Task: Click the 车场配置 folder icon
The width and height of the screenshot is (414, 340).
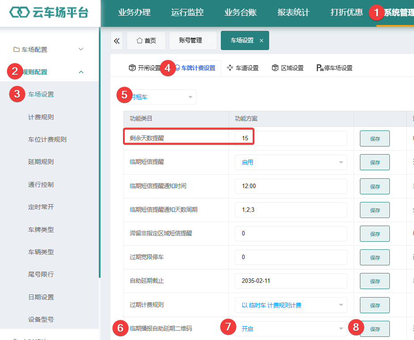Action: 17,49
